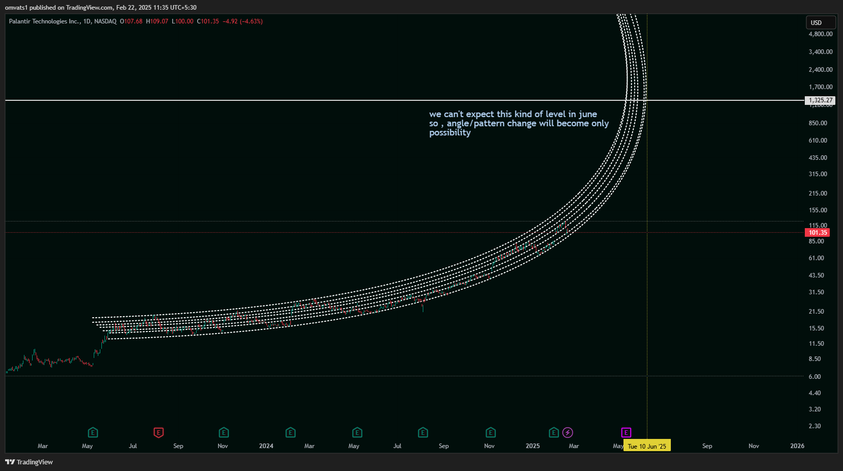Screen dimensions: 843x471
Task: Click the low value L100.00 in the legend
Action: pyautogui.click(x=182, y=21)
